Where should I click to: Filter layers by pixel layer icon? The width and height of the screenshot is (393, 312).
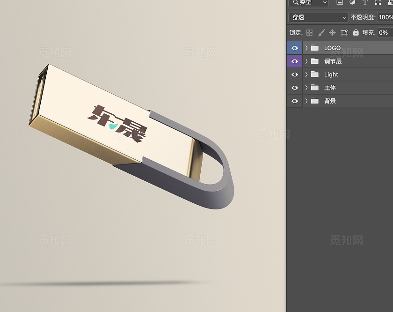coord(340,3)
